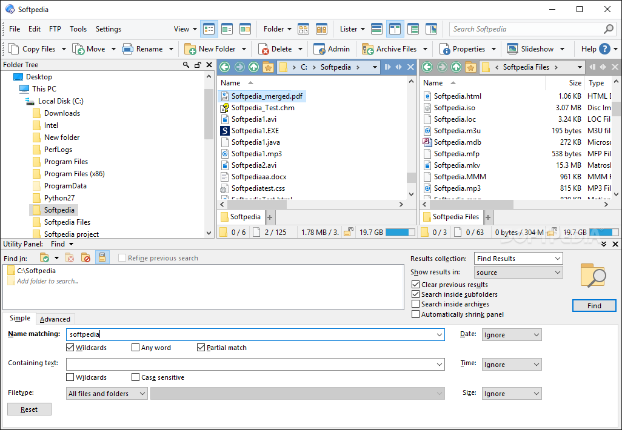Image resolution: width=622 pixels, height=430 pixels.
Task: Open Properties from toolbar
Action: click(x=444, y=48)
